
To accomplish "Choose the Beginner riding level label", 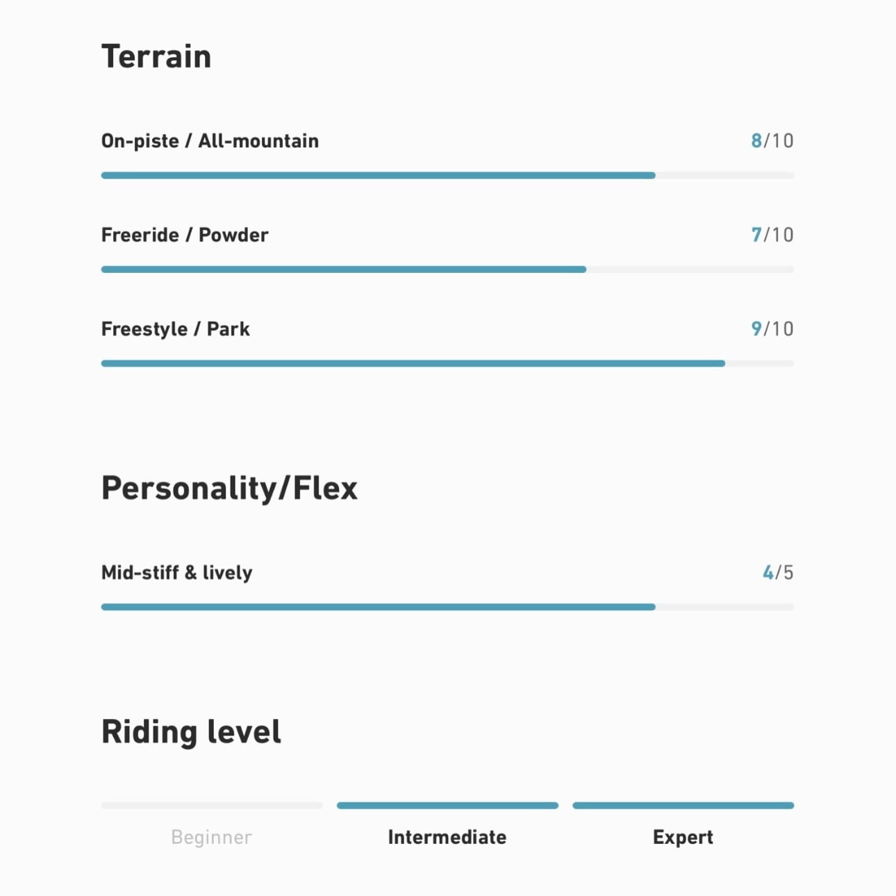I will click(212, 837).
